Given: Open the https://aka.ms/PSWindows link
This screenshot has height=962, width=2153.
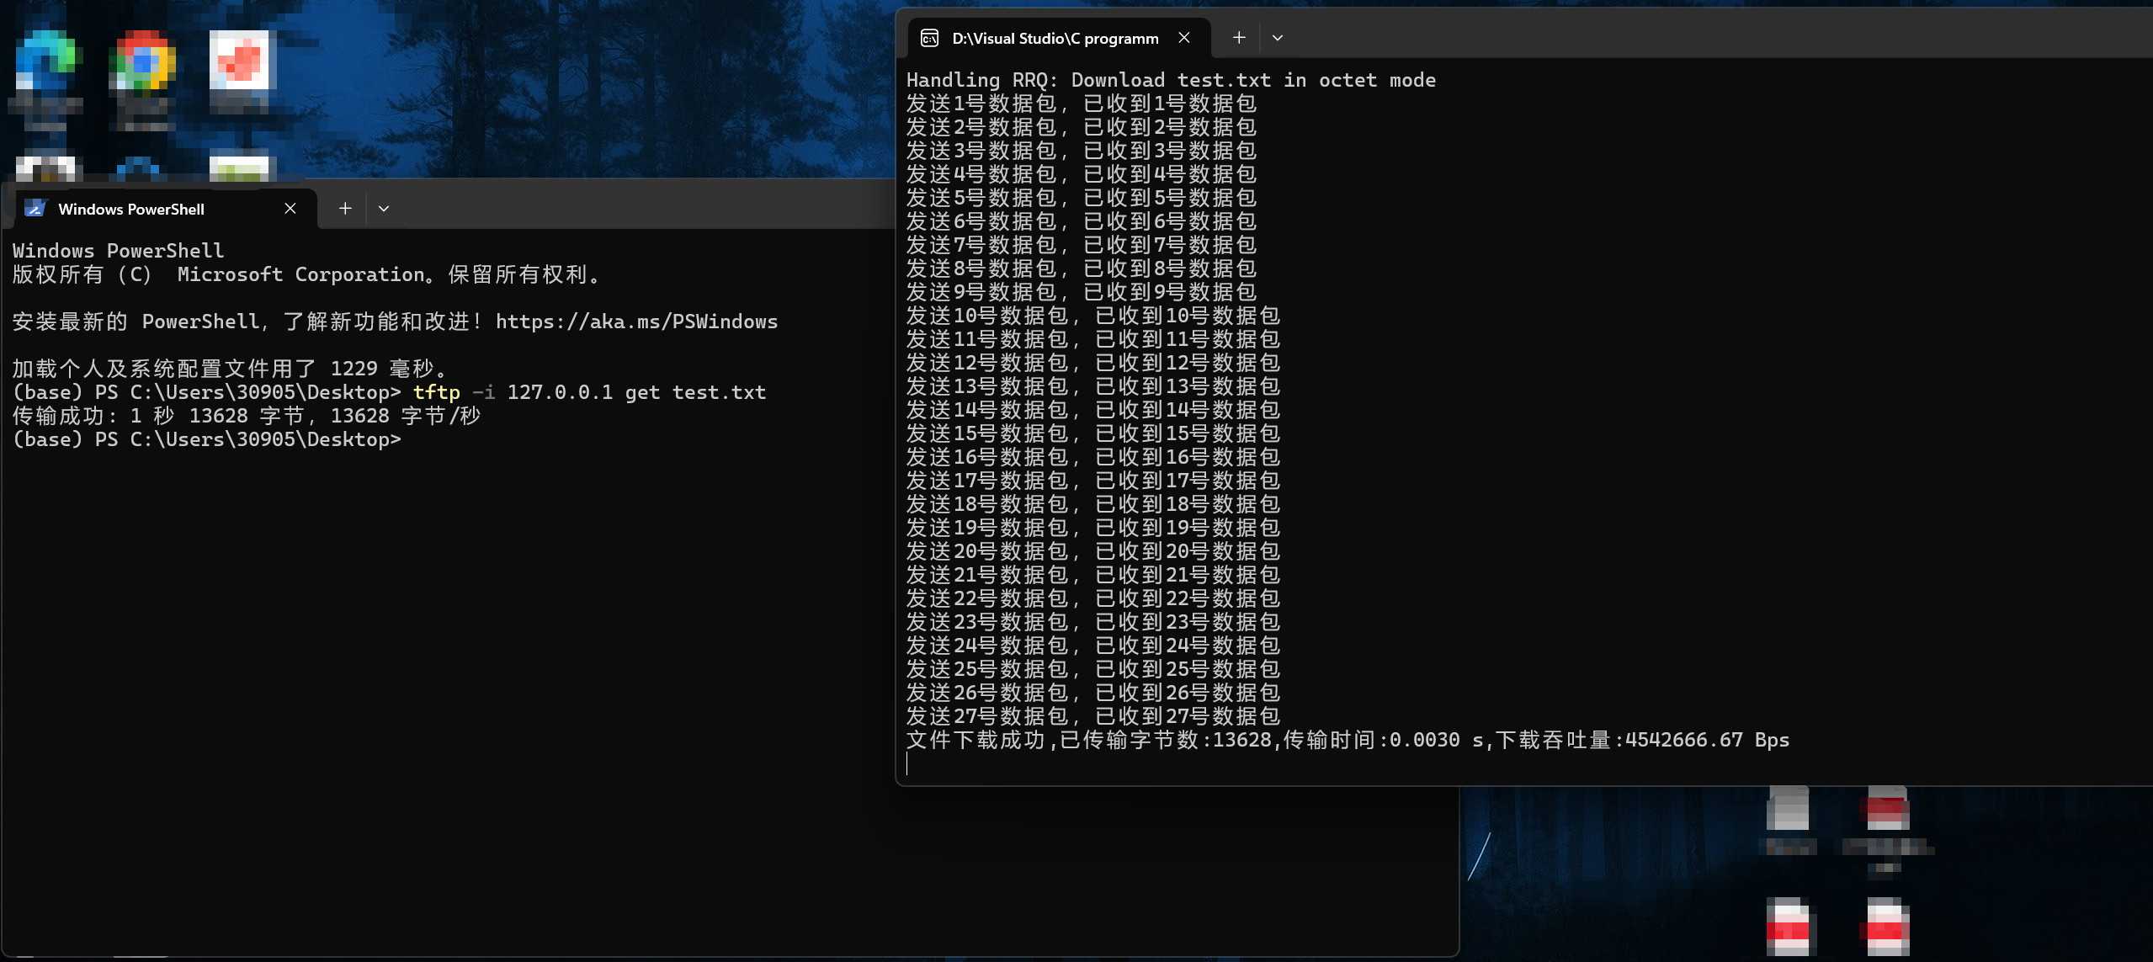Looking at the screenshot, I should pyautogui.click(x=636, y=322).
